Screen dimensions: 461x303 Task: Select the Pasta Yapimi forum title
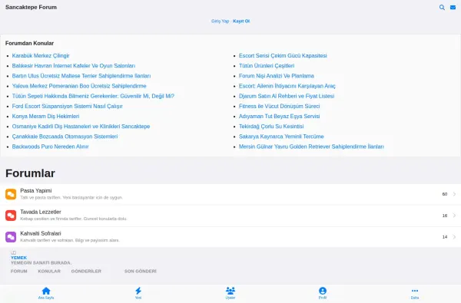(x=36, y=190)
